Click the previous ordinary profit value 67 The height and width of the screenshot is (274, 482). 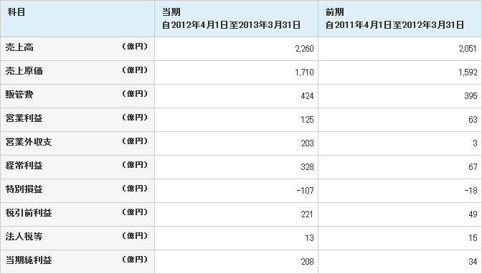pyautogui.click(x=473, y=167)
